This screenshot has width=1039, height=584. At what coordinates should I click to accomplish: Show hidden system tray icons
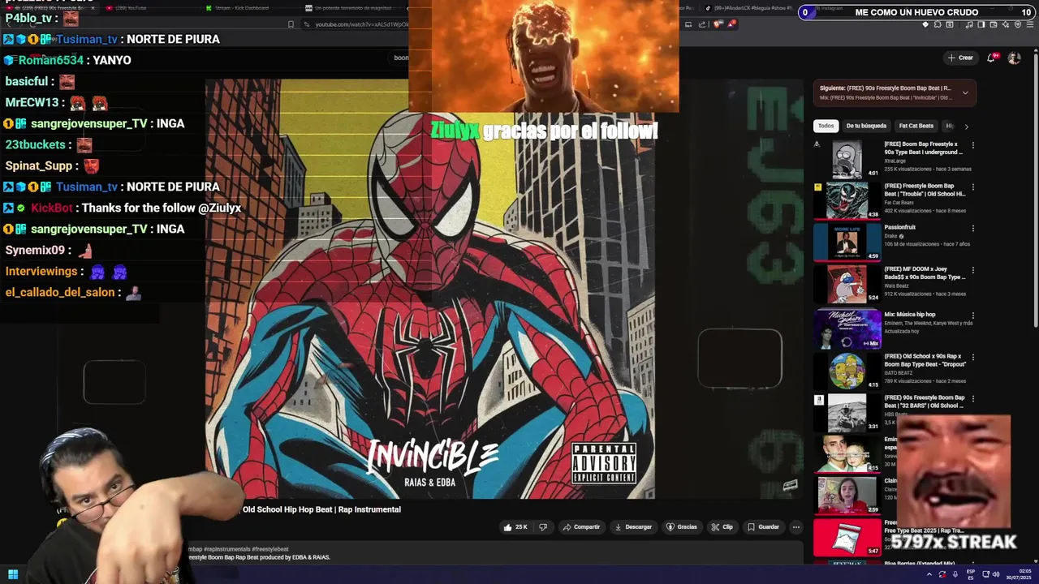(x=929, y=574)
